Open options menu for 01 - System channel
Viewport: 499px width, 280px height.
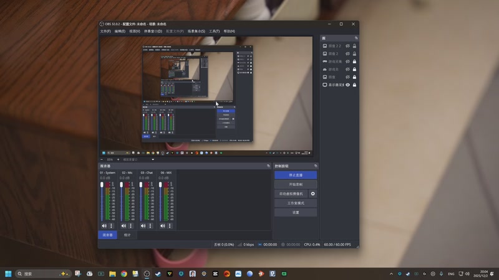(x=111, y=226)
